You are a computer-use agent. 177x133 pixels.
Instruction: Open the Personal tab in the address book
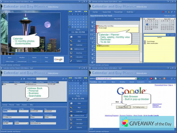[x=11, y=105]
